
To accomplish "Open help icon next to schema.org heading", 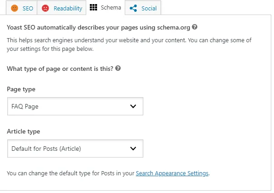I will pyautogui.click(x=195, y=27).
